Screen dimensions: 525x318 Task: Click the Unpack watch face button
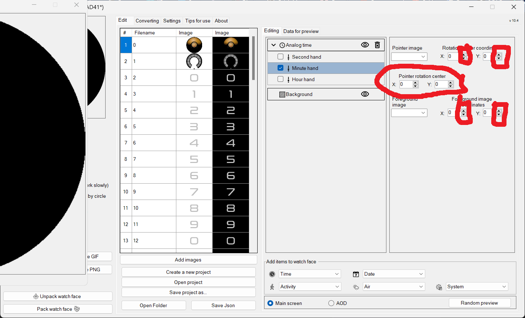[x=58, y=296]
